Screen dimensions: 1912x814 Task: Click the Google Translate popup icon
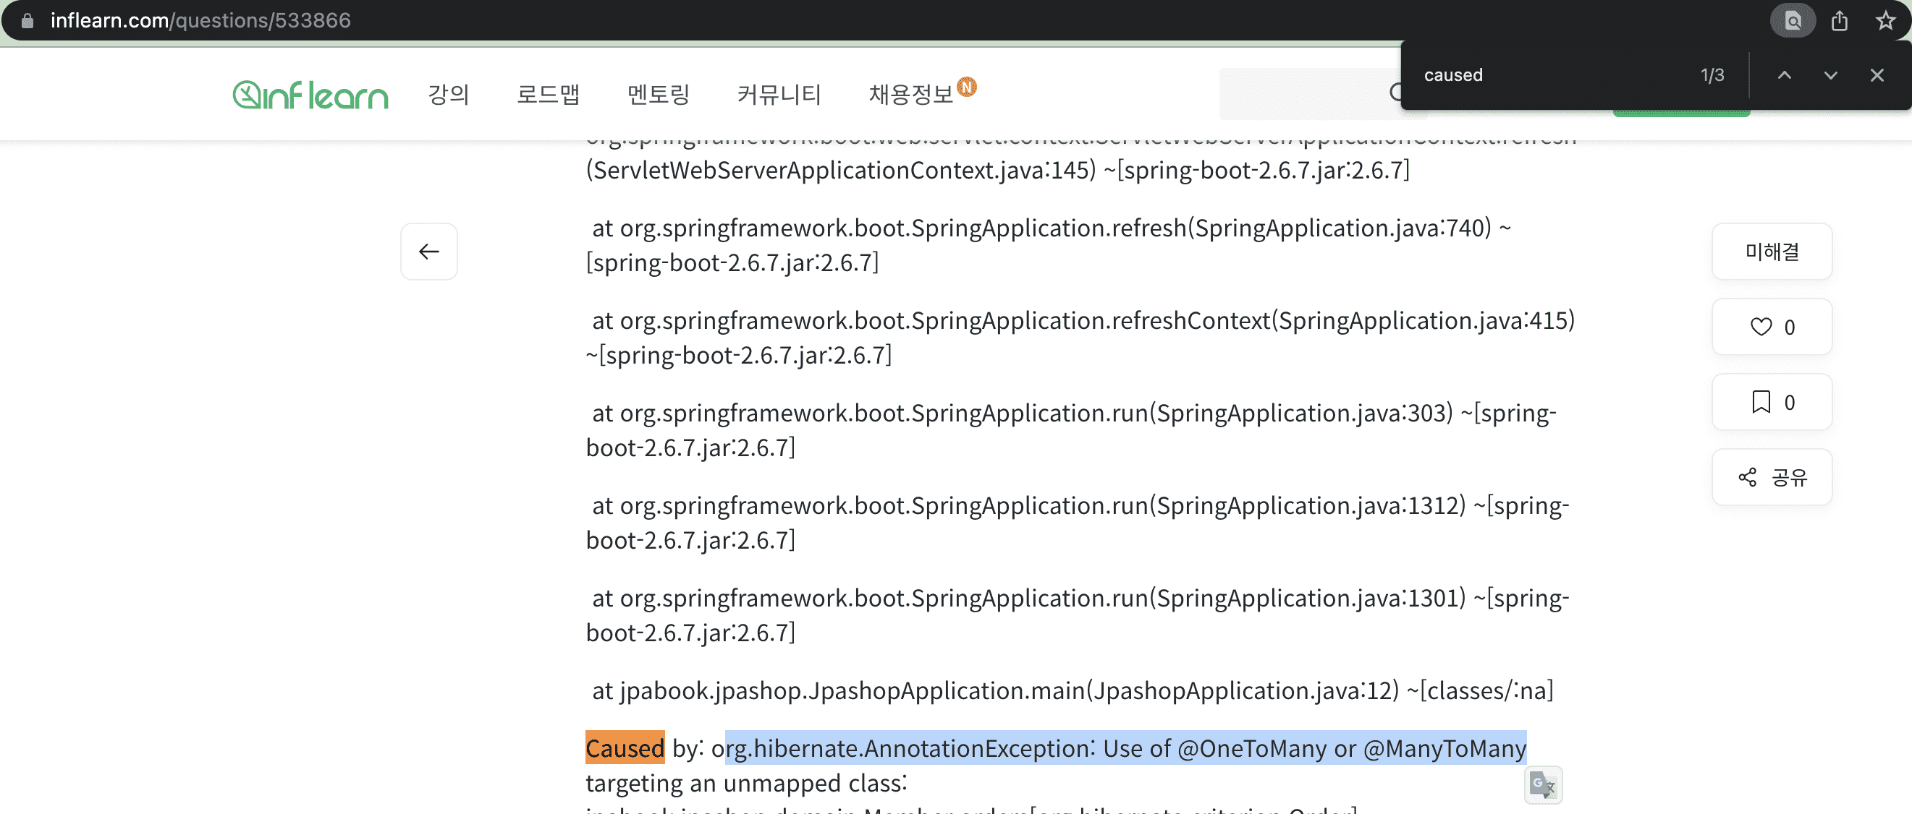tap(1543, 785)
